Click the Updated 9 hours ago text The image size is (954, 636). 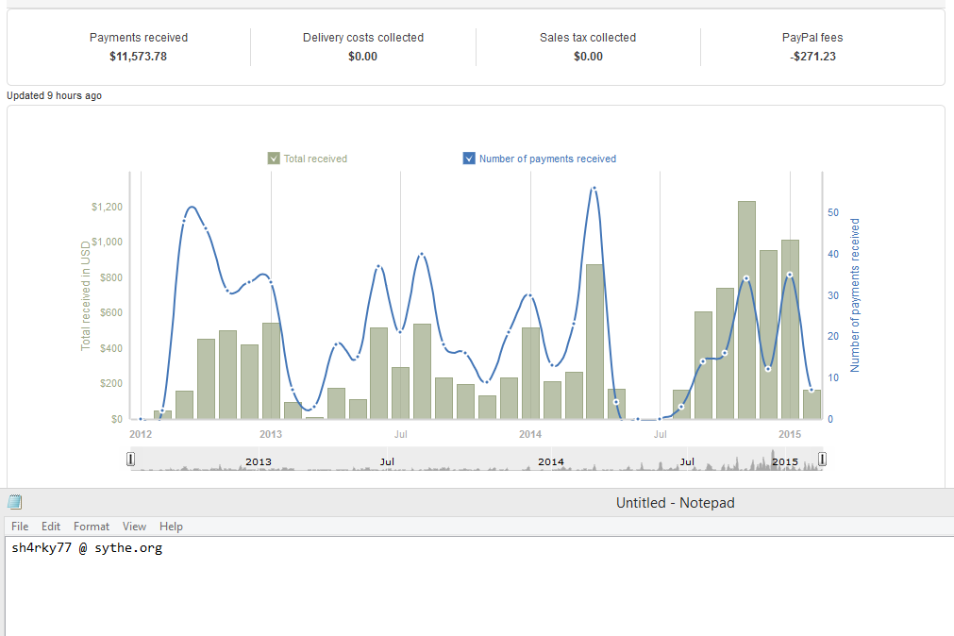(54, 95)
